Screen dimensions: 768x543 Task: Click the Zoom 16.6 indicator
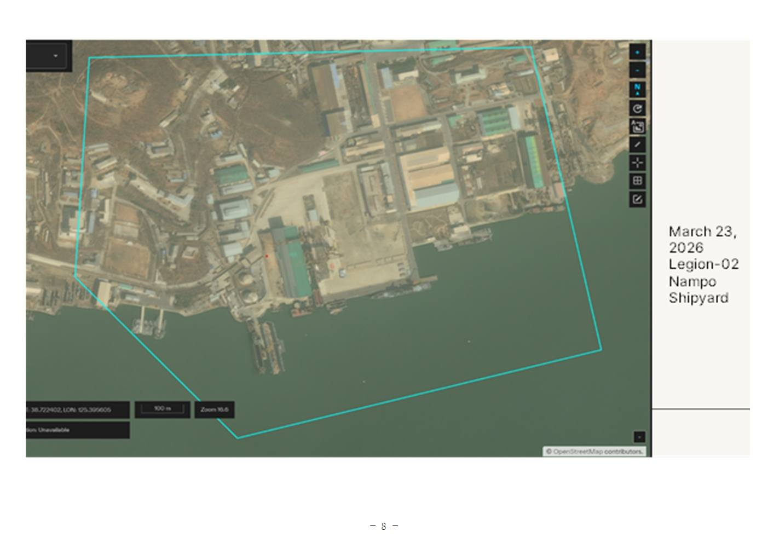pos(215,409)
